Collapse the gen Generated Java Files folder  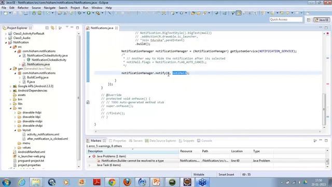pos(10,69)
